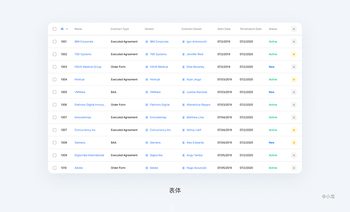Screen dimensions: 350x212
Task: Sort by the Start Date header
Action: (224, 29)
